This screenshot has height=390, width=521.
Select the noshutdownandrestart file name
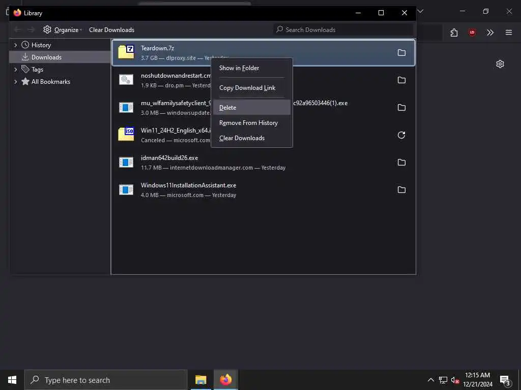(x=176, y=76)
